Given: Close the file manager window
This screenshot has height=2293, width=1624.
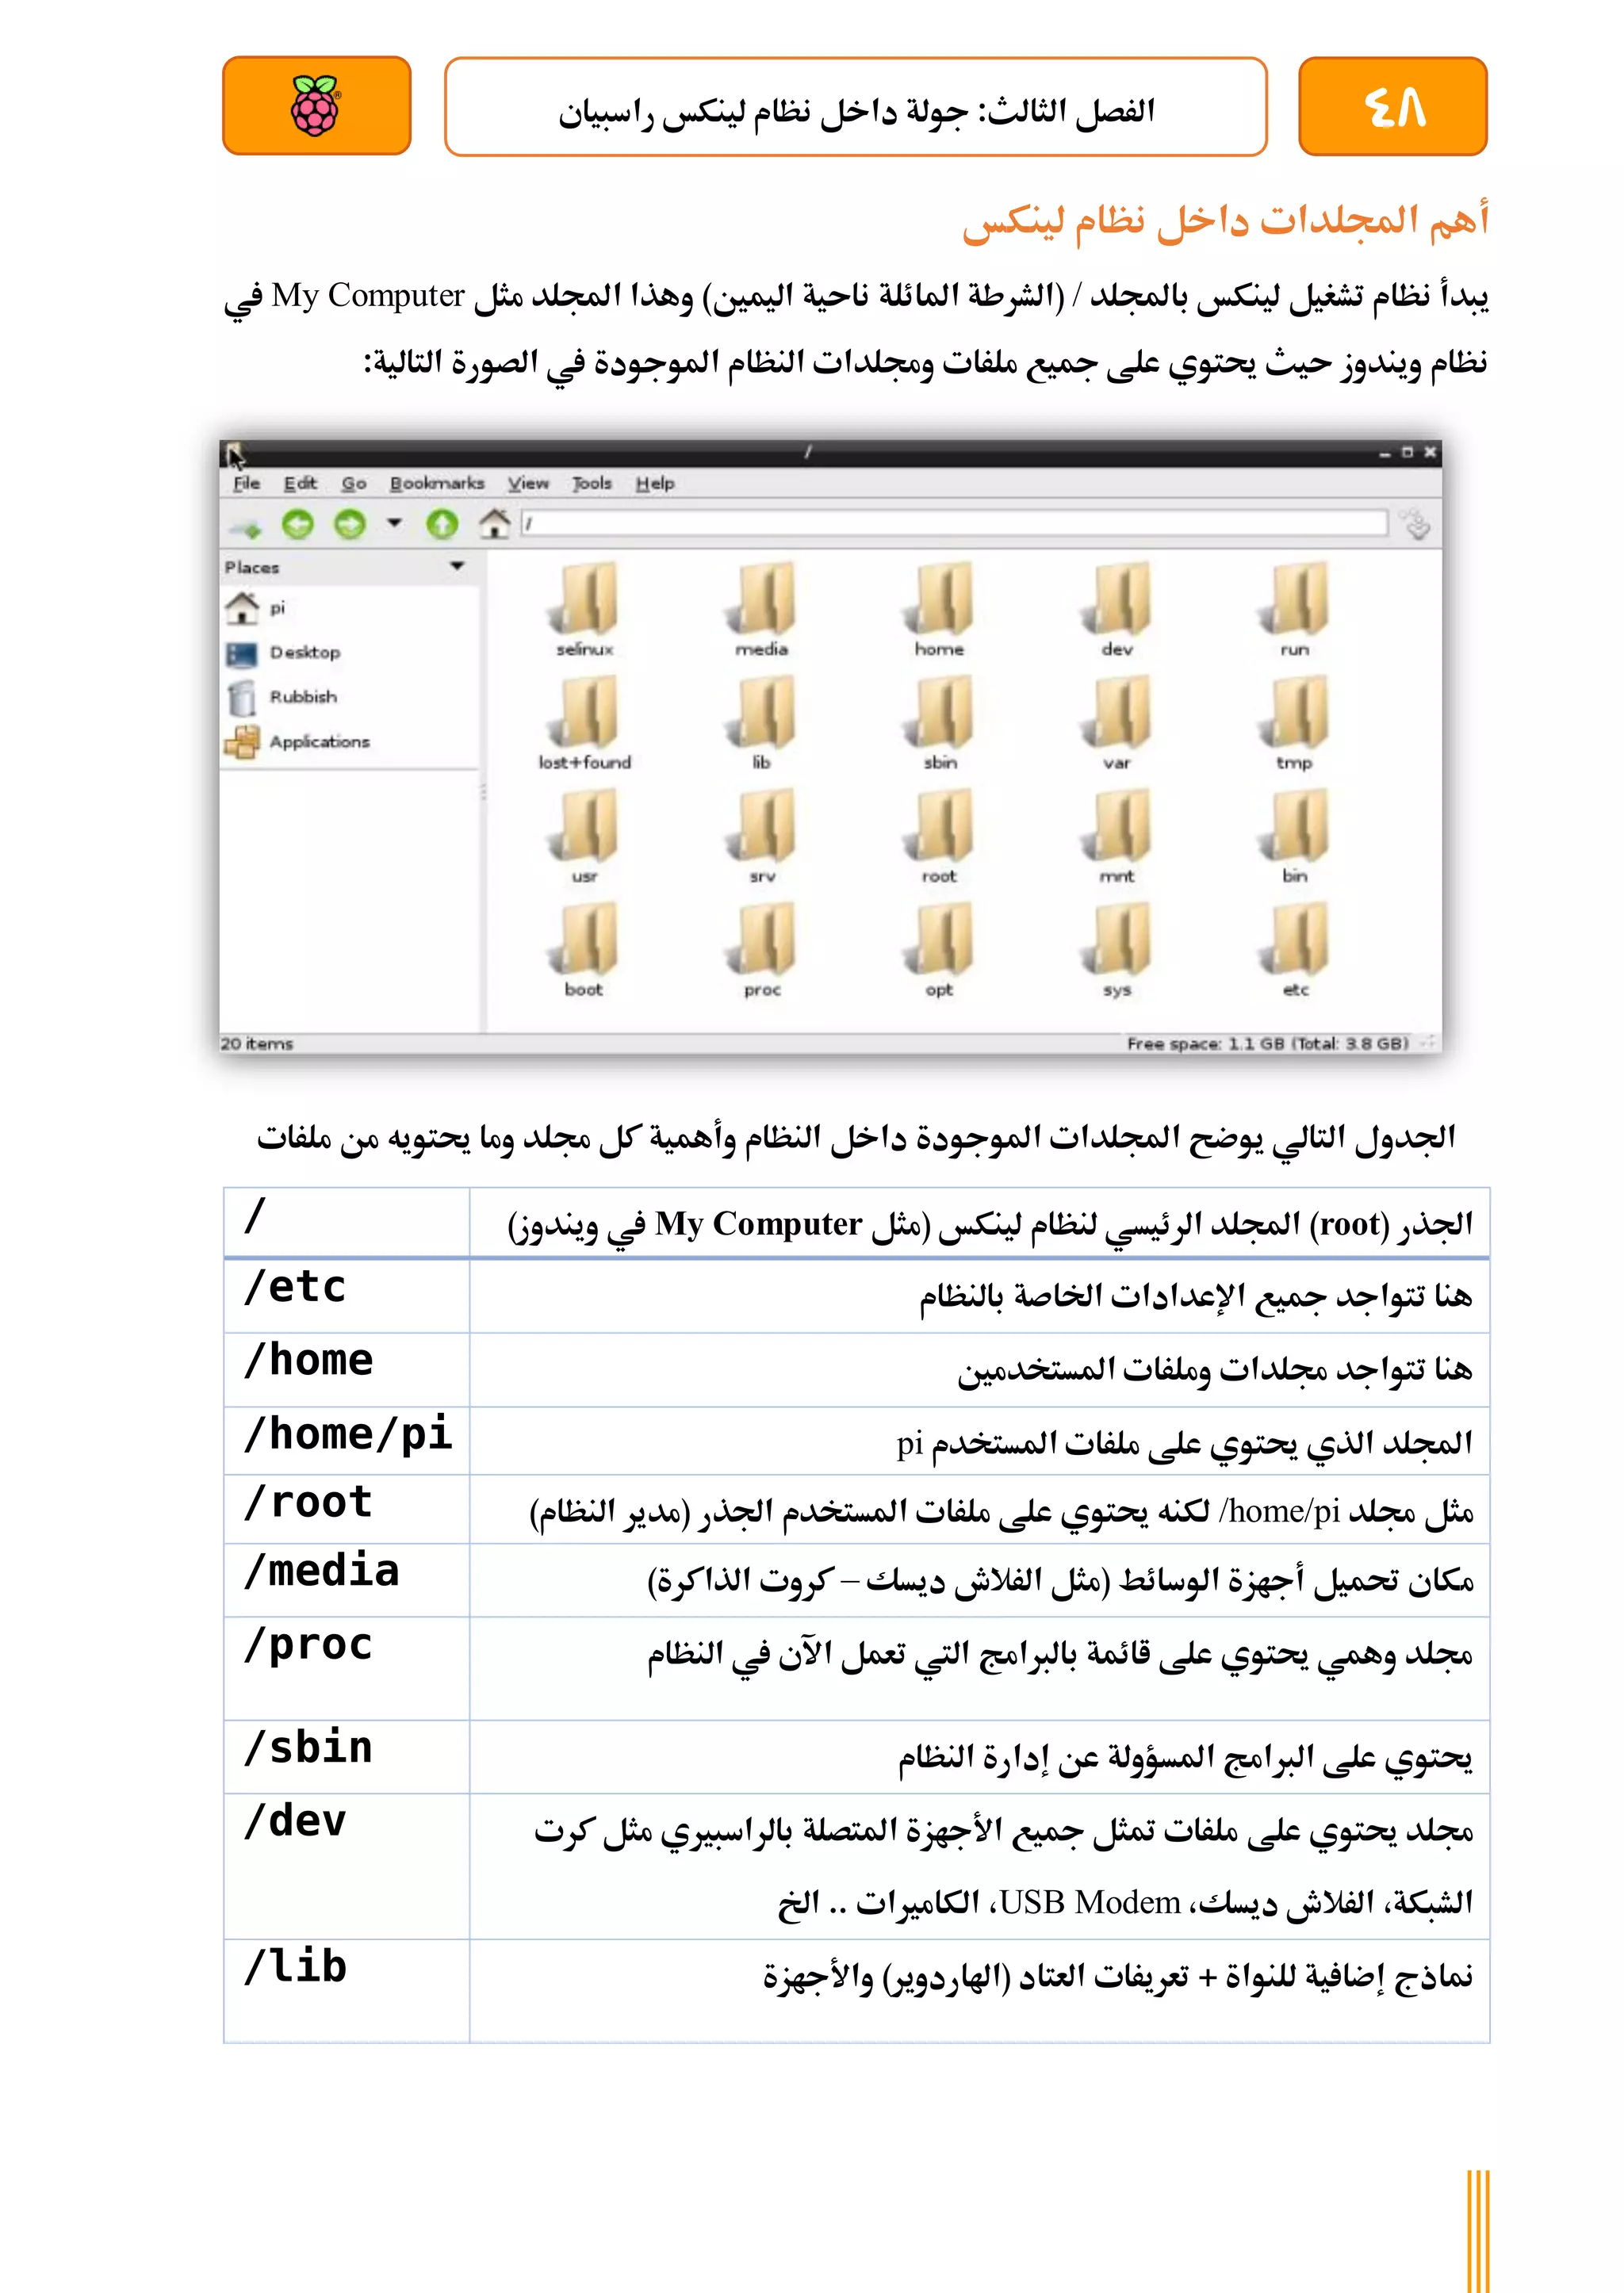Looking at the screenshot, I should [x=1430, y=452].
